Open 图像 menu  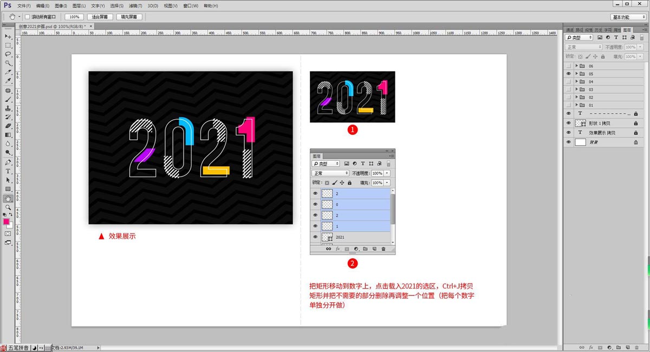[61, 5]
